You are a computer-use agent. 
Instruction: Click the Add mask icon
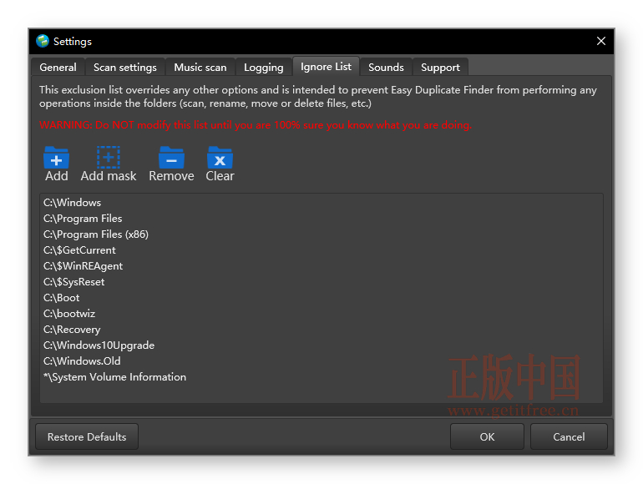(109, 158)
